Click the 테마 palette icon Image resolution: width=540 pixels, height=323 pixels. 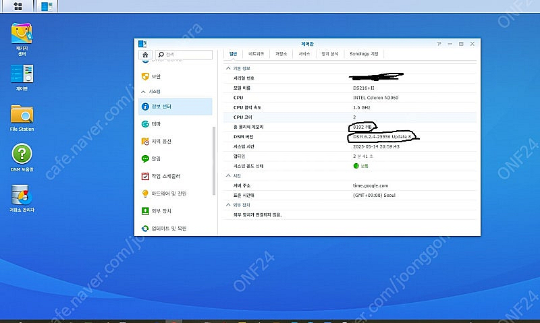(x=145, y=124)
